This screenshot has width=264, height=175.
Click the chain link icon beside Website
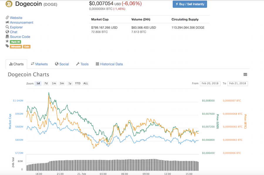pyautogui.click(x=7, y=18)
